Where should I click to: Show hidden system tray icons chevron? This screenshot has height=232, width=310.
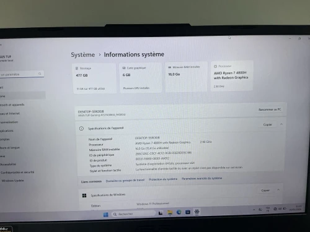click(254, 210)
